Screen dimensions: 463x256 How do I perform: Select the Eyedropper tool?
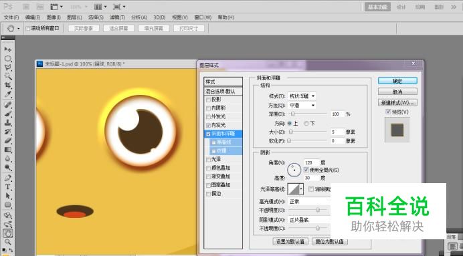click(x=7, y=94)
